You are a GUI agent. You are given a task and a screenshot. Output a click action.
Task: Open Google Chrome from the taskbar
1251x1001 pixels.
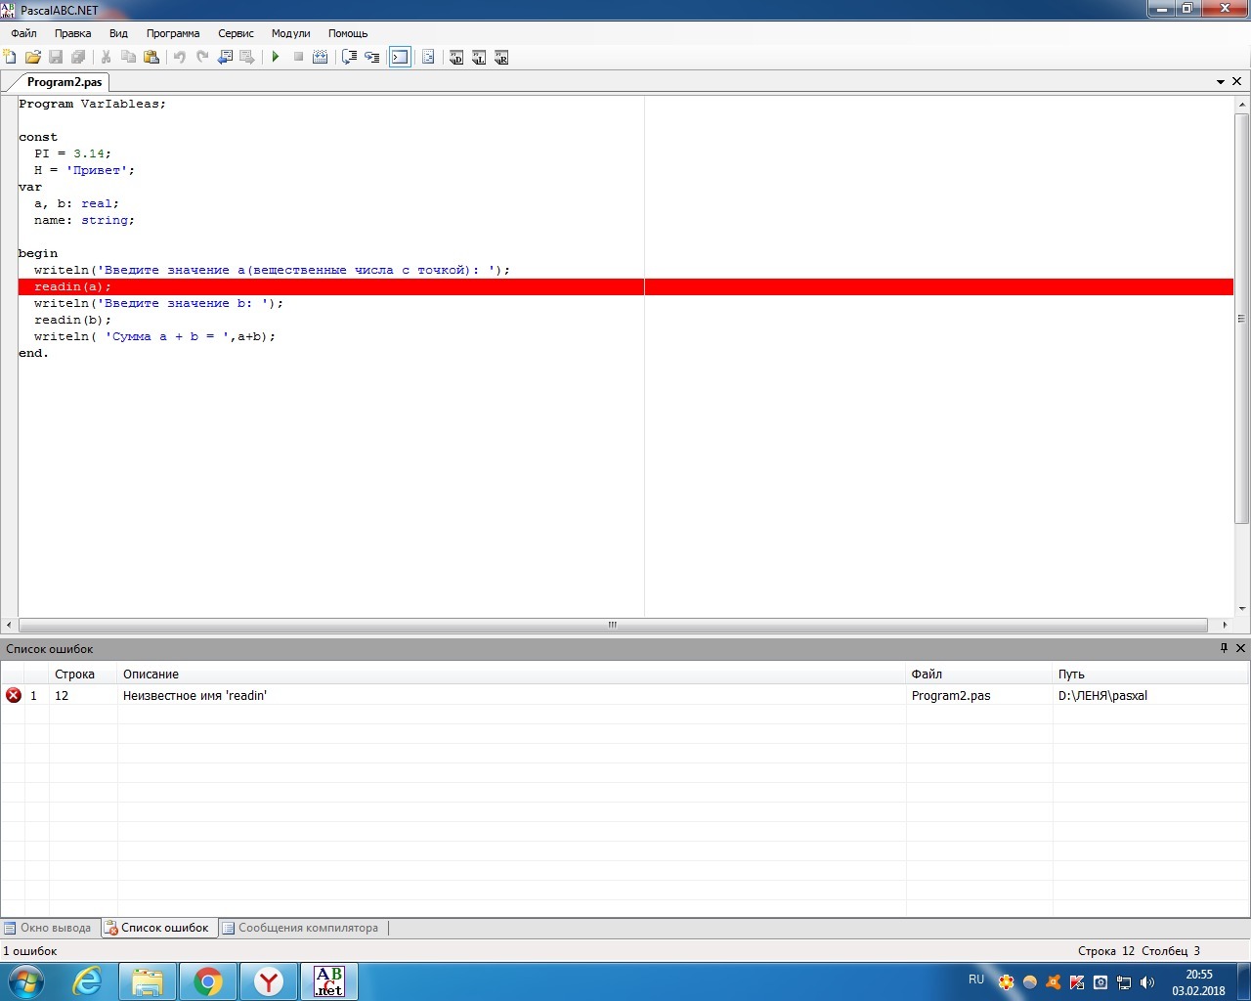click(207, 981)
